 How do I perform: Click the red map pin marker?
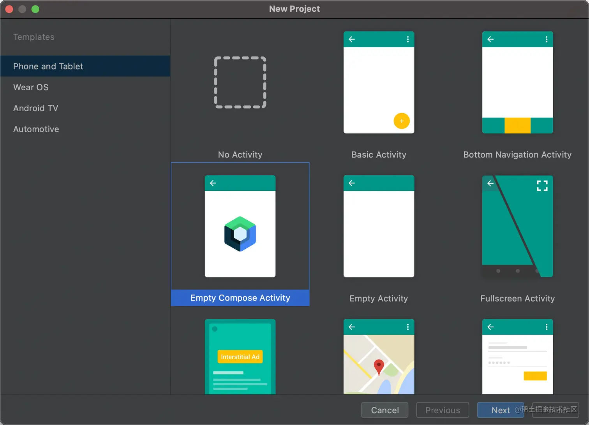coord(379,367)
